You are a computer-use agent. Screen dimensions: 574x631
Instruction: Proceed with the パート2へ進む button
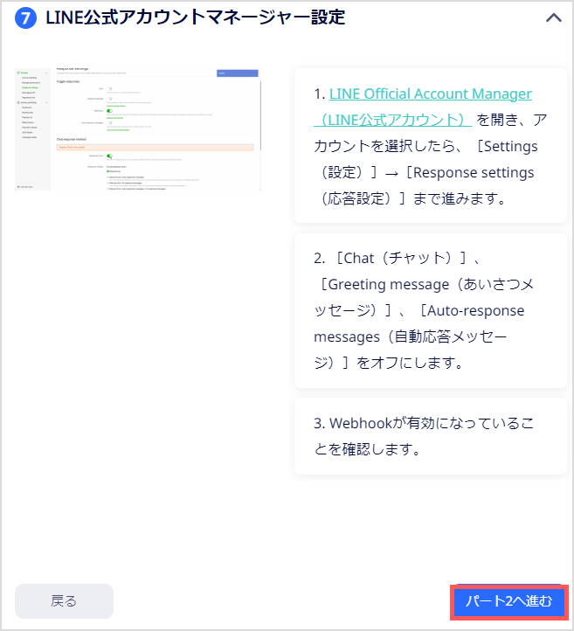(508, 601)
